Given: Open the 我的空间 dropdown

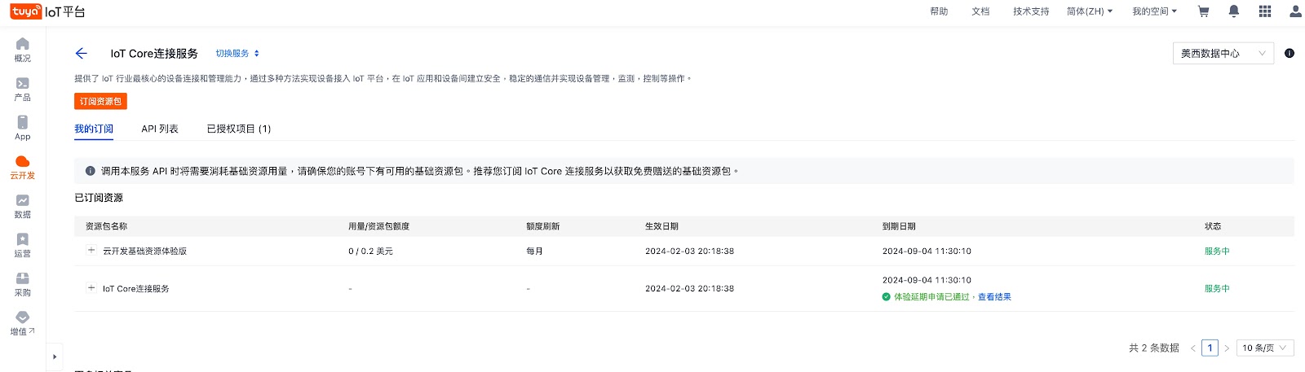Looking at the screenshot, I should (1154, 11).
